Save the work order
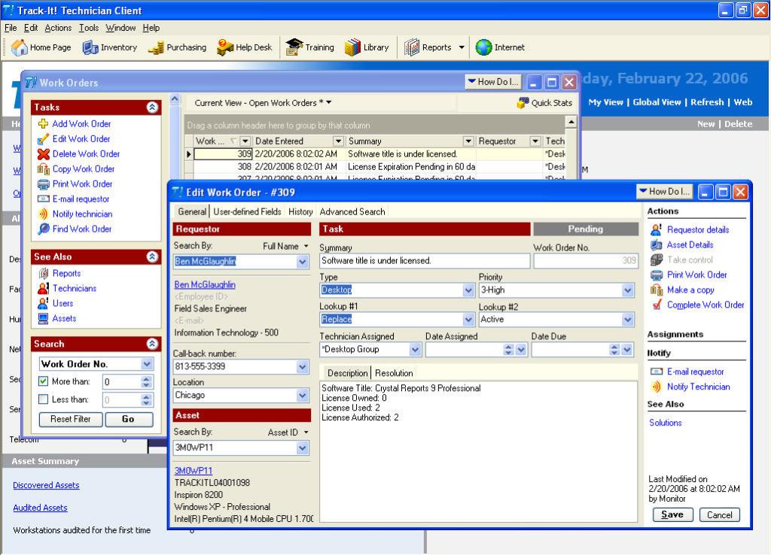The height and width of the screenshot is (555, 771). (672, 514)
